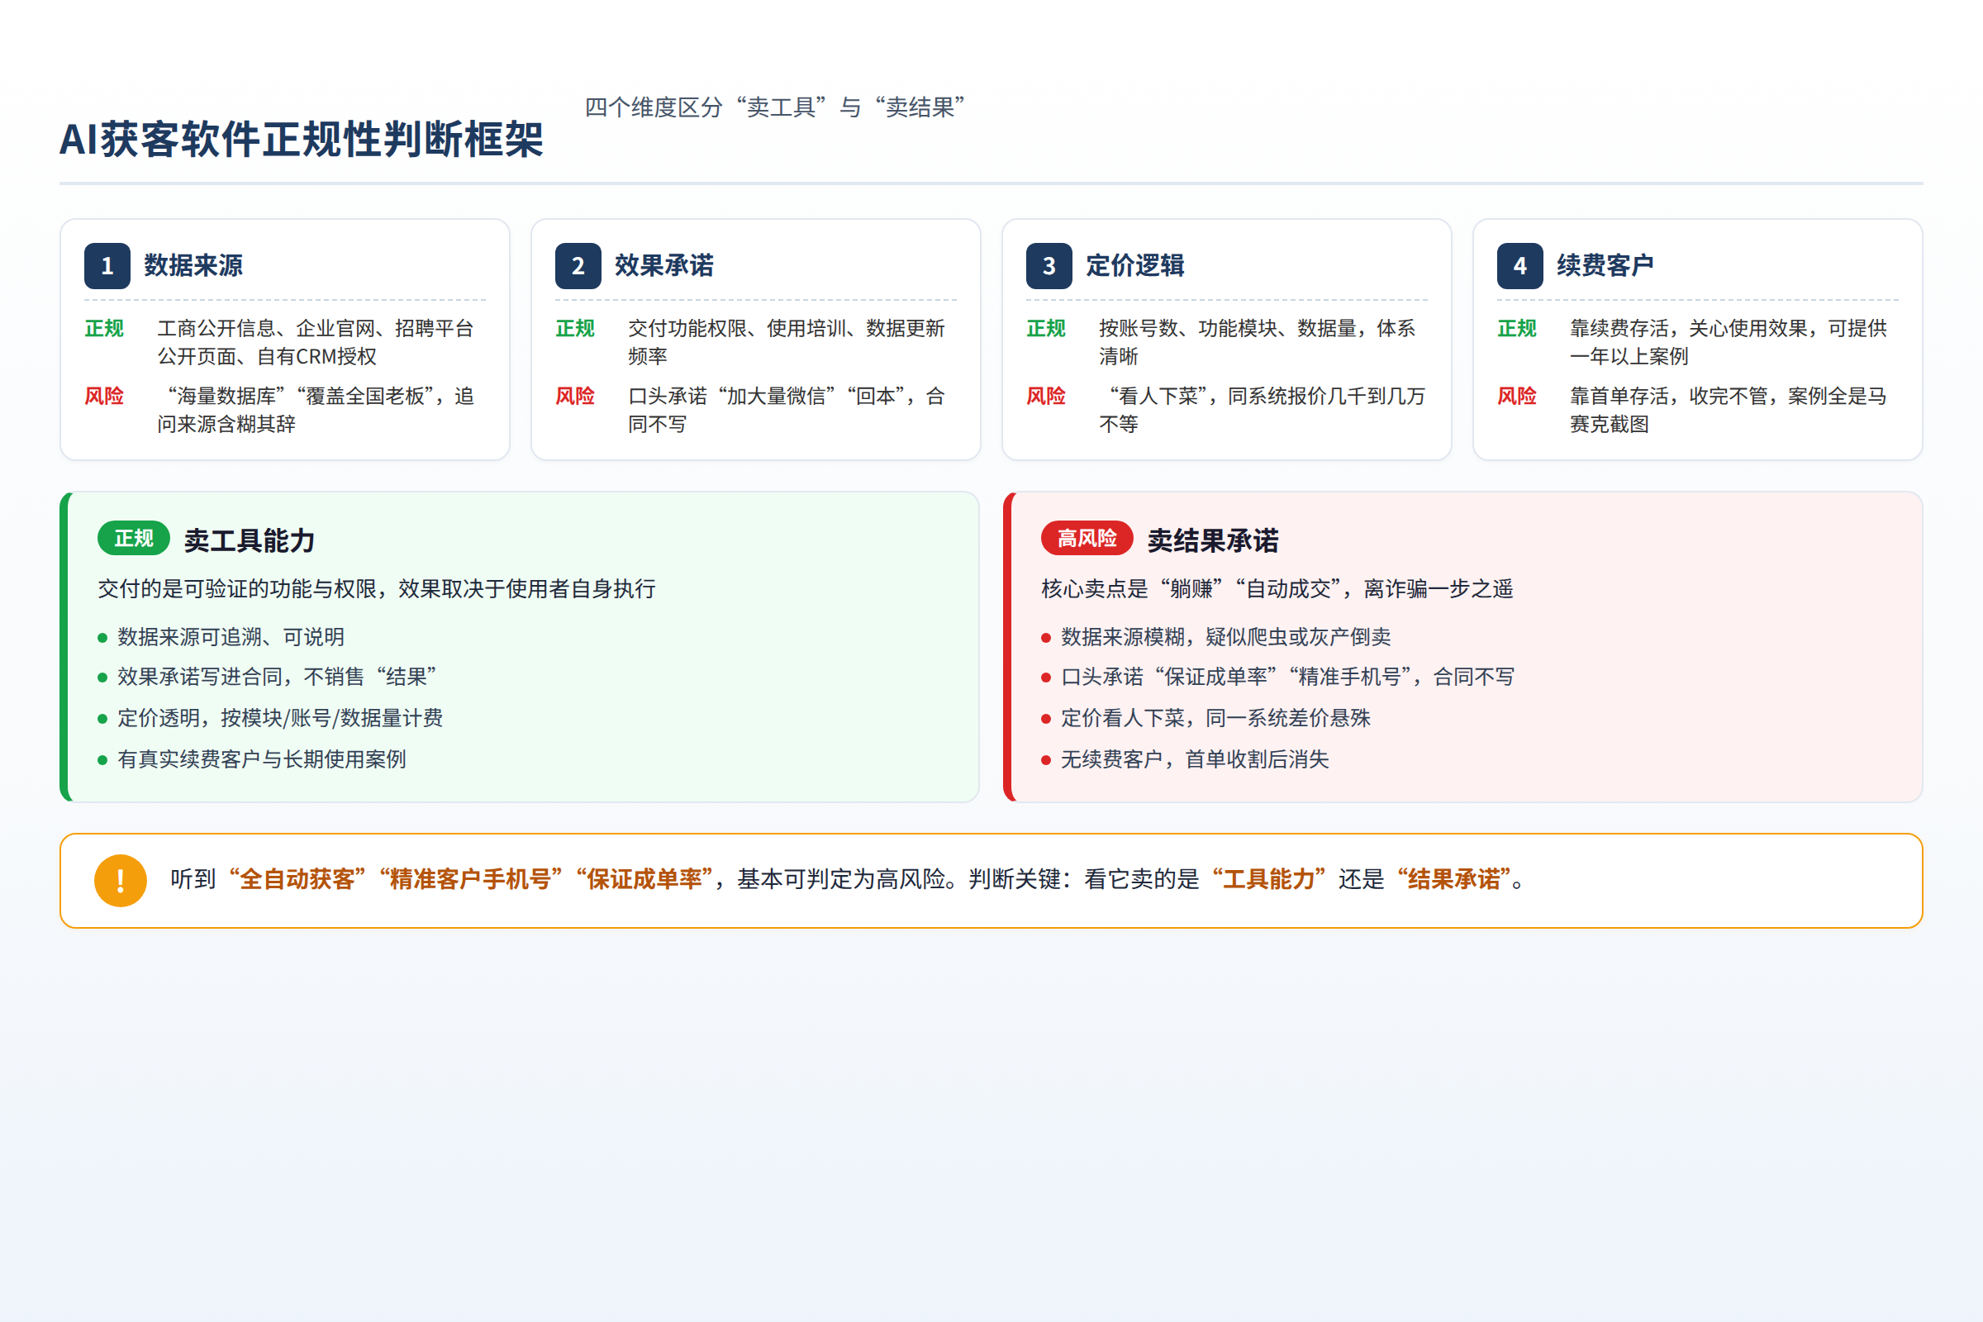Click 正规 label in 续费客户 card
Screen dimensions: 1983x1322
1517,328
